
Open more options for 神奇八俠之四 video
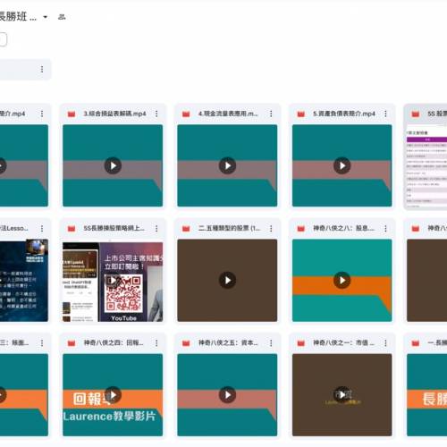pos(156,343)
